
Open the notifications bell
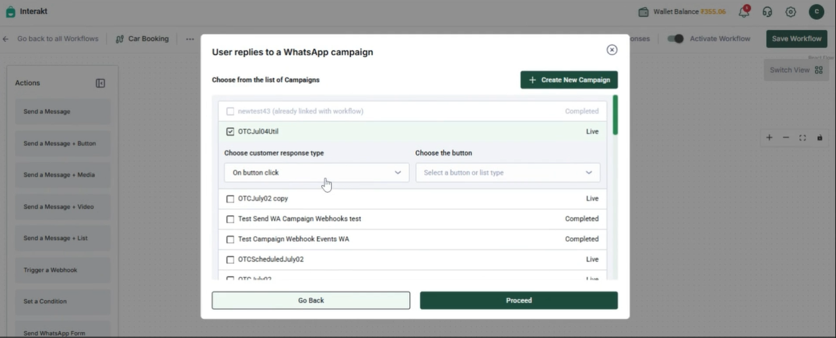(x=744, y=12)
